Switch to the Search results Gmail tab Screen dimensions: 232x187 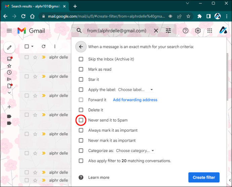point(35,6)
